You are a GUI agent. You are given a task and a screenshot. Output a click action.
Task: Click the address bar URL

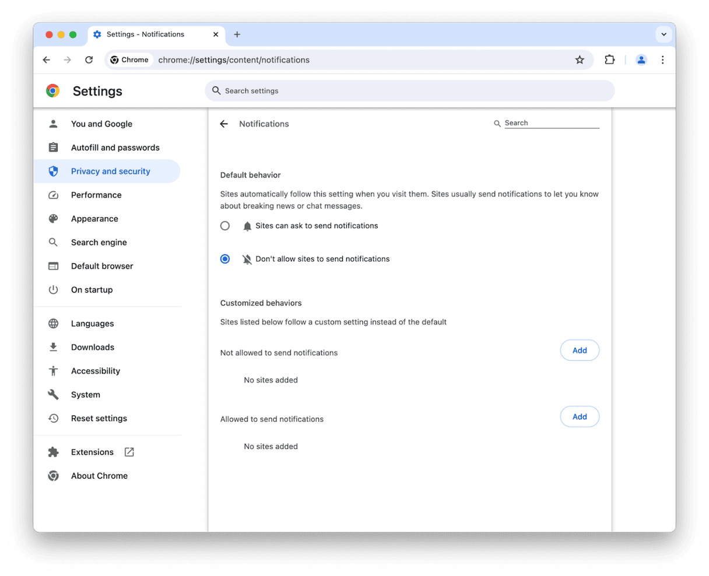234,60
